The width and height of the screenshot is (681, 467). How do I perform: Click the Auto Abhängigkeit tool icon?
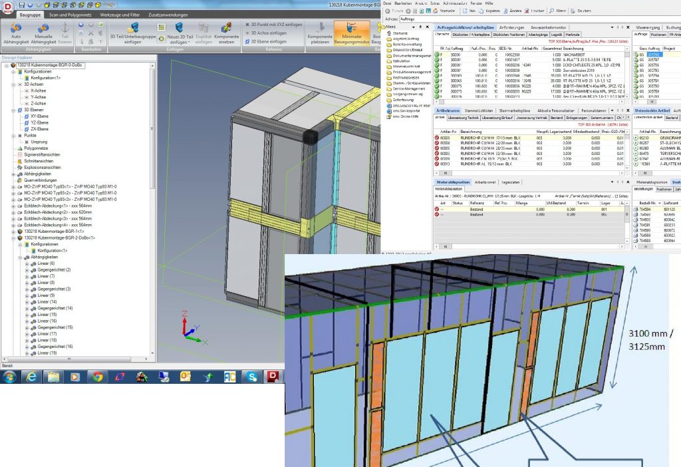16,27
